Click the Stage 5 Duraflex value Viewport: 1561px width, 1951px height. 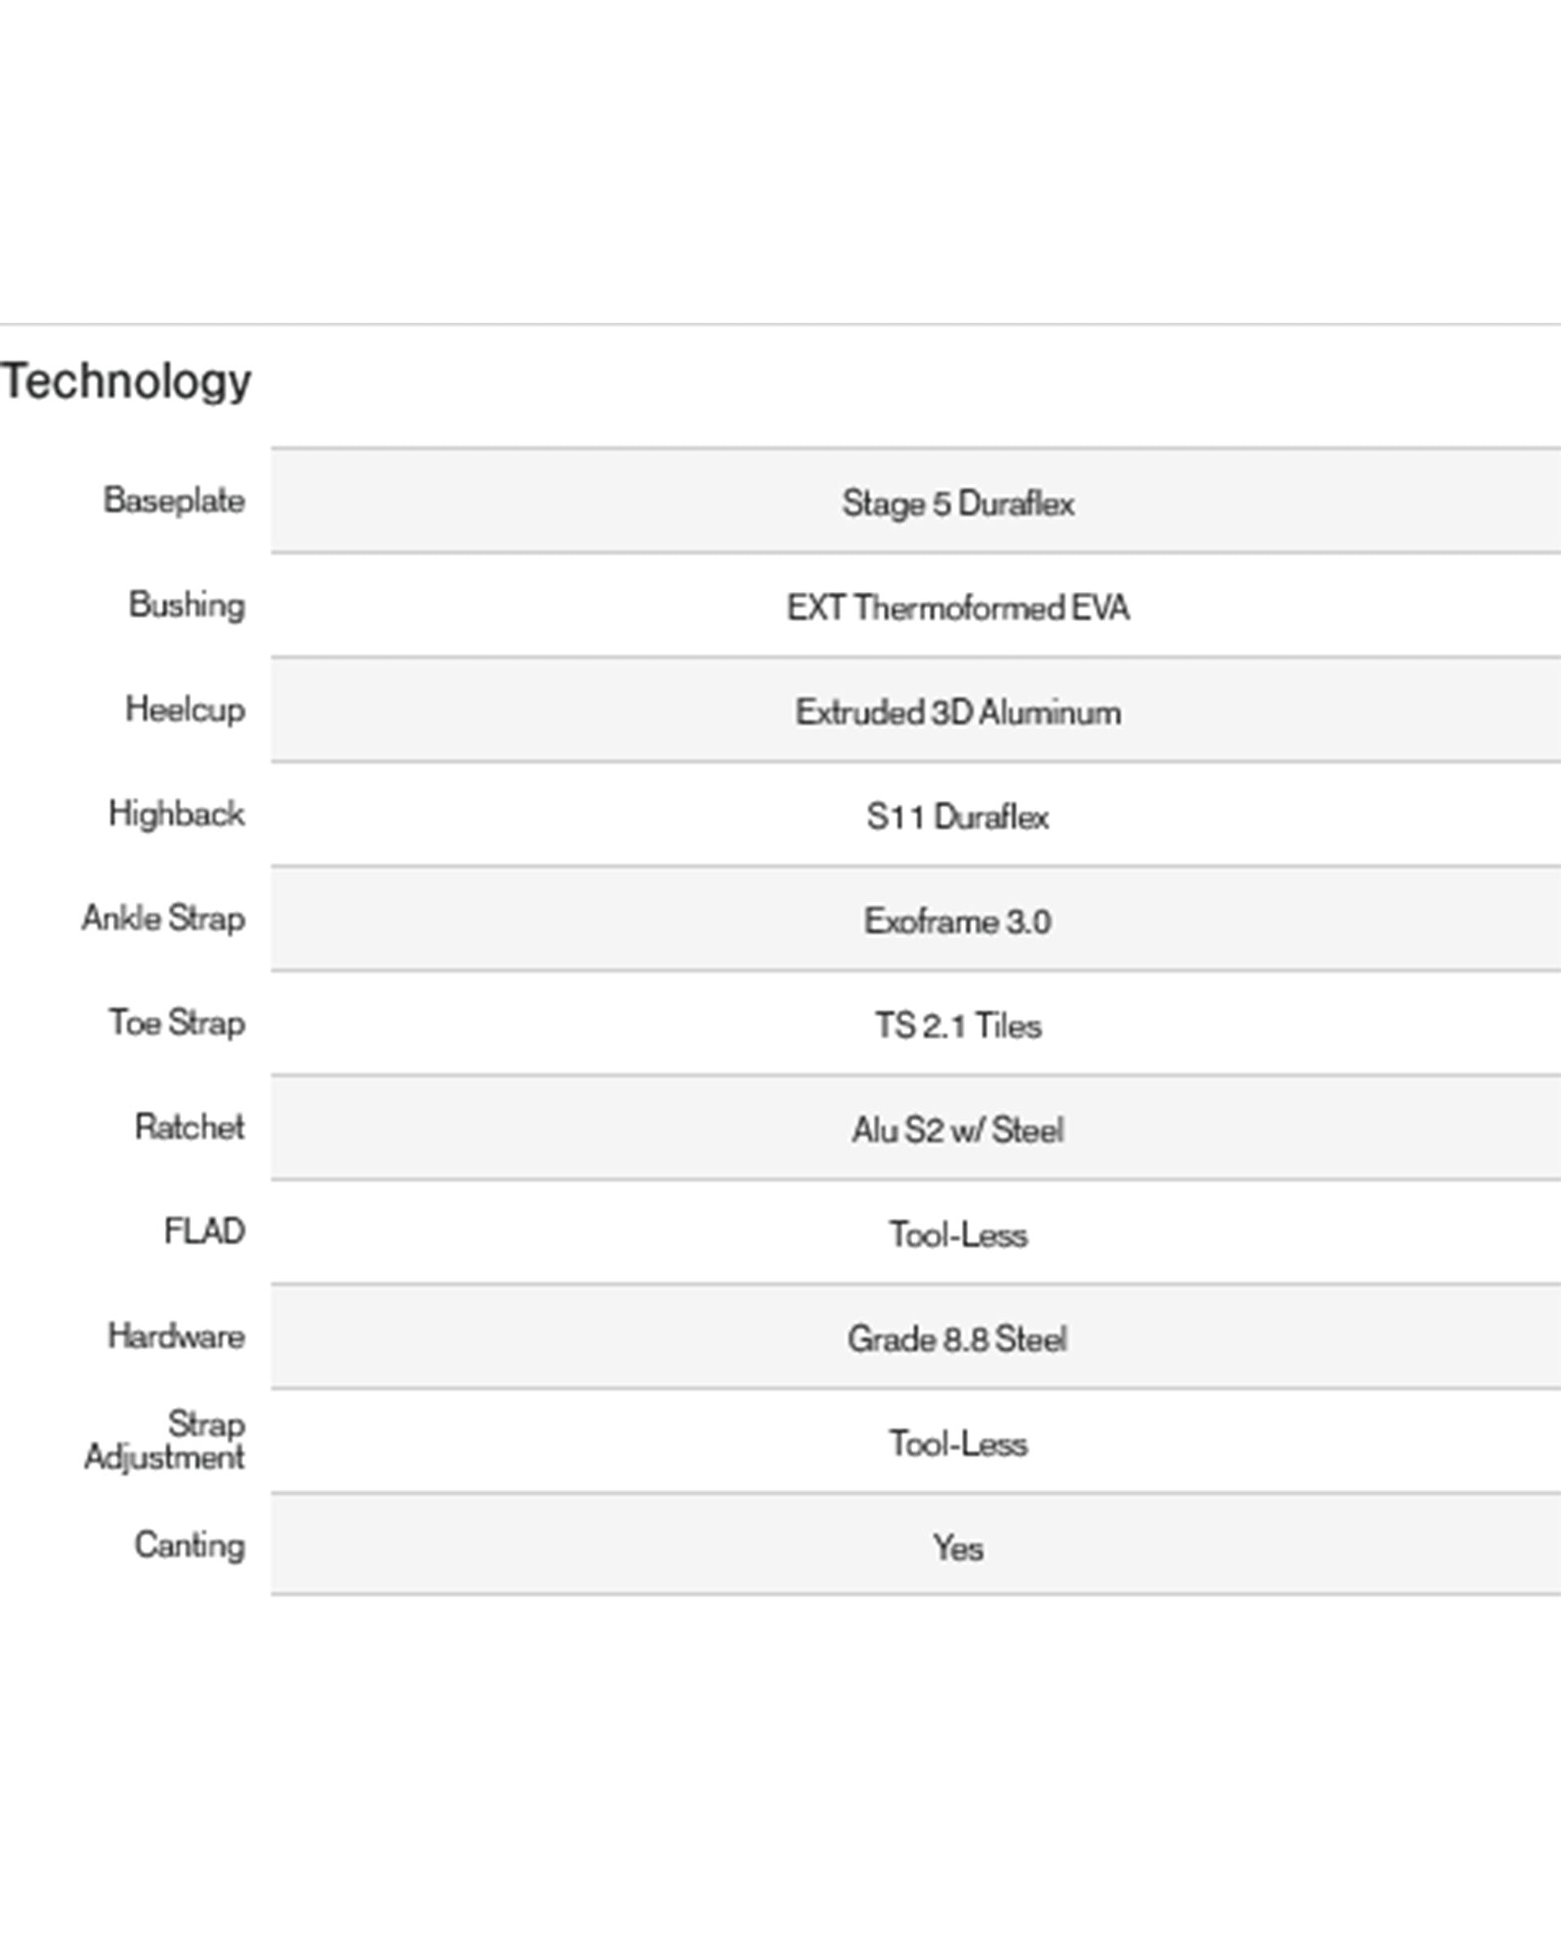[x=958, y=503]
